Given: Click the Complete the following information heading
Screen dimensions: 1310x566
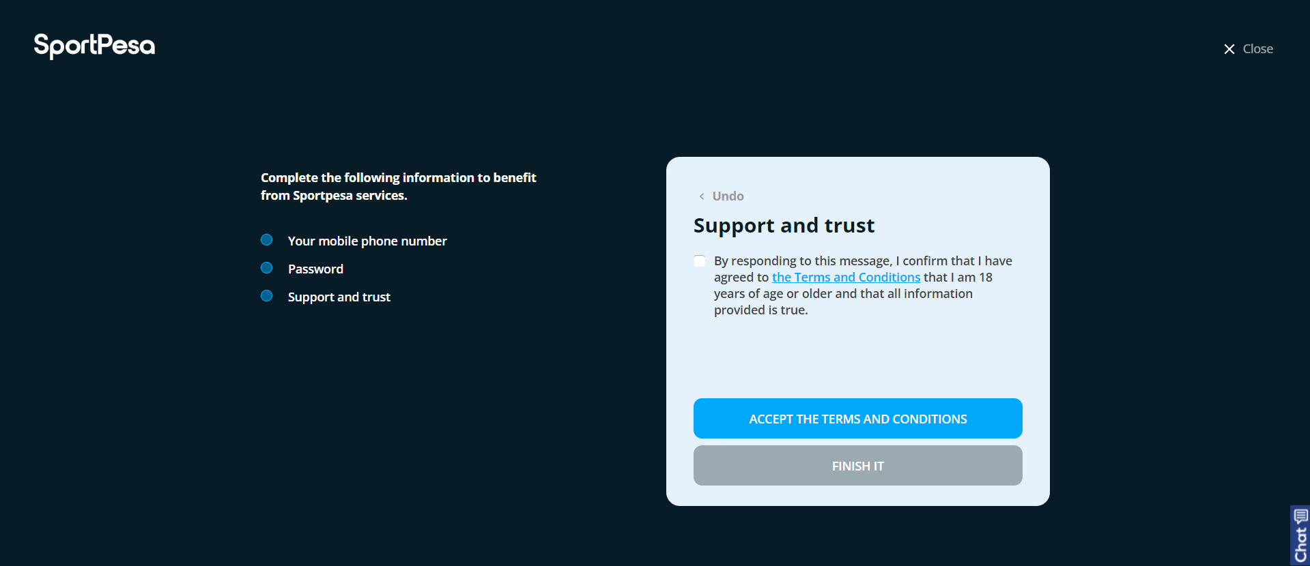Looking at the screenshot, I should [399, 186].
